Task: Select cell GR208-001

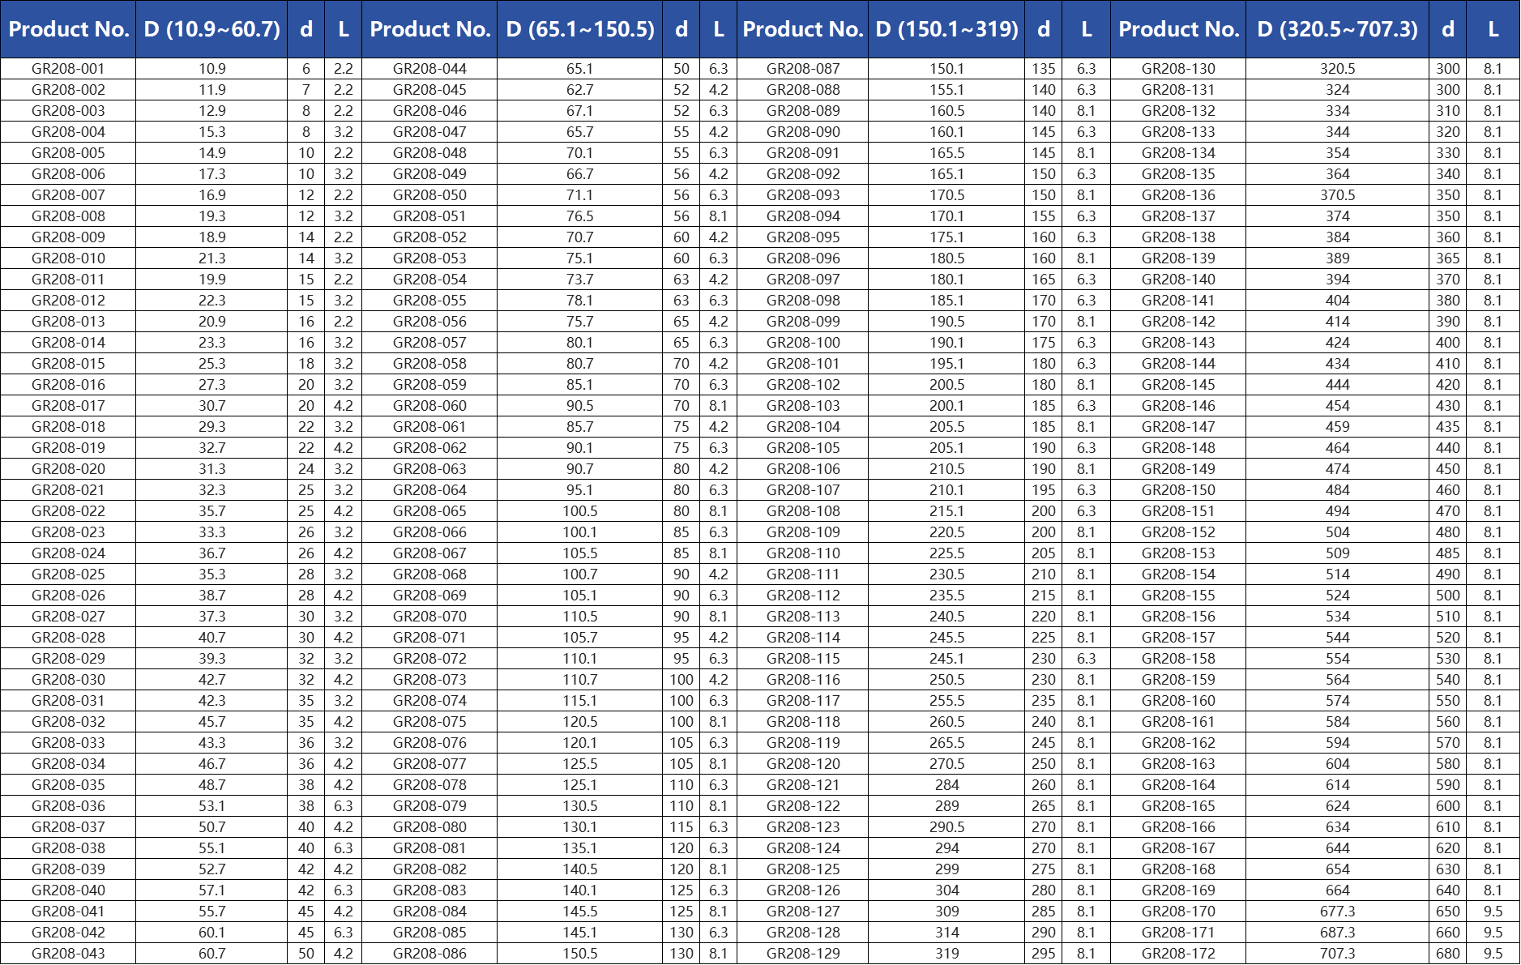Action: point(68,69)
